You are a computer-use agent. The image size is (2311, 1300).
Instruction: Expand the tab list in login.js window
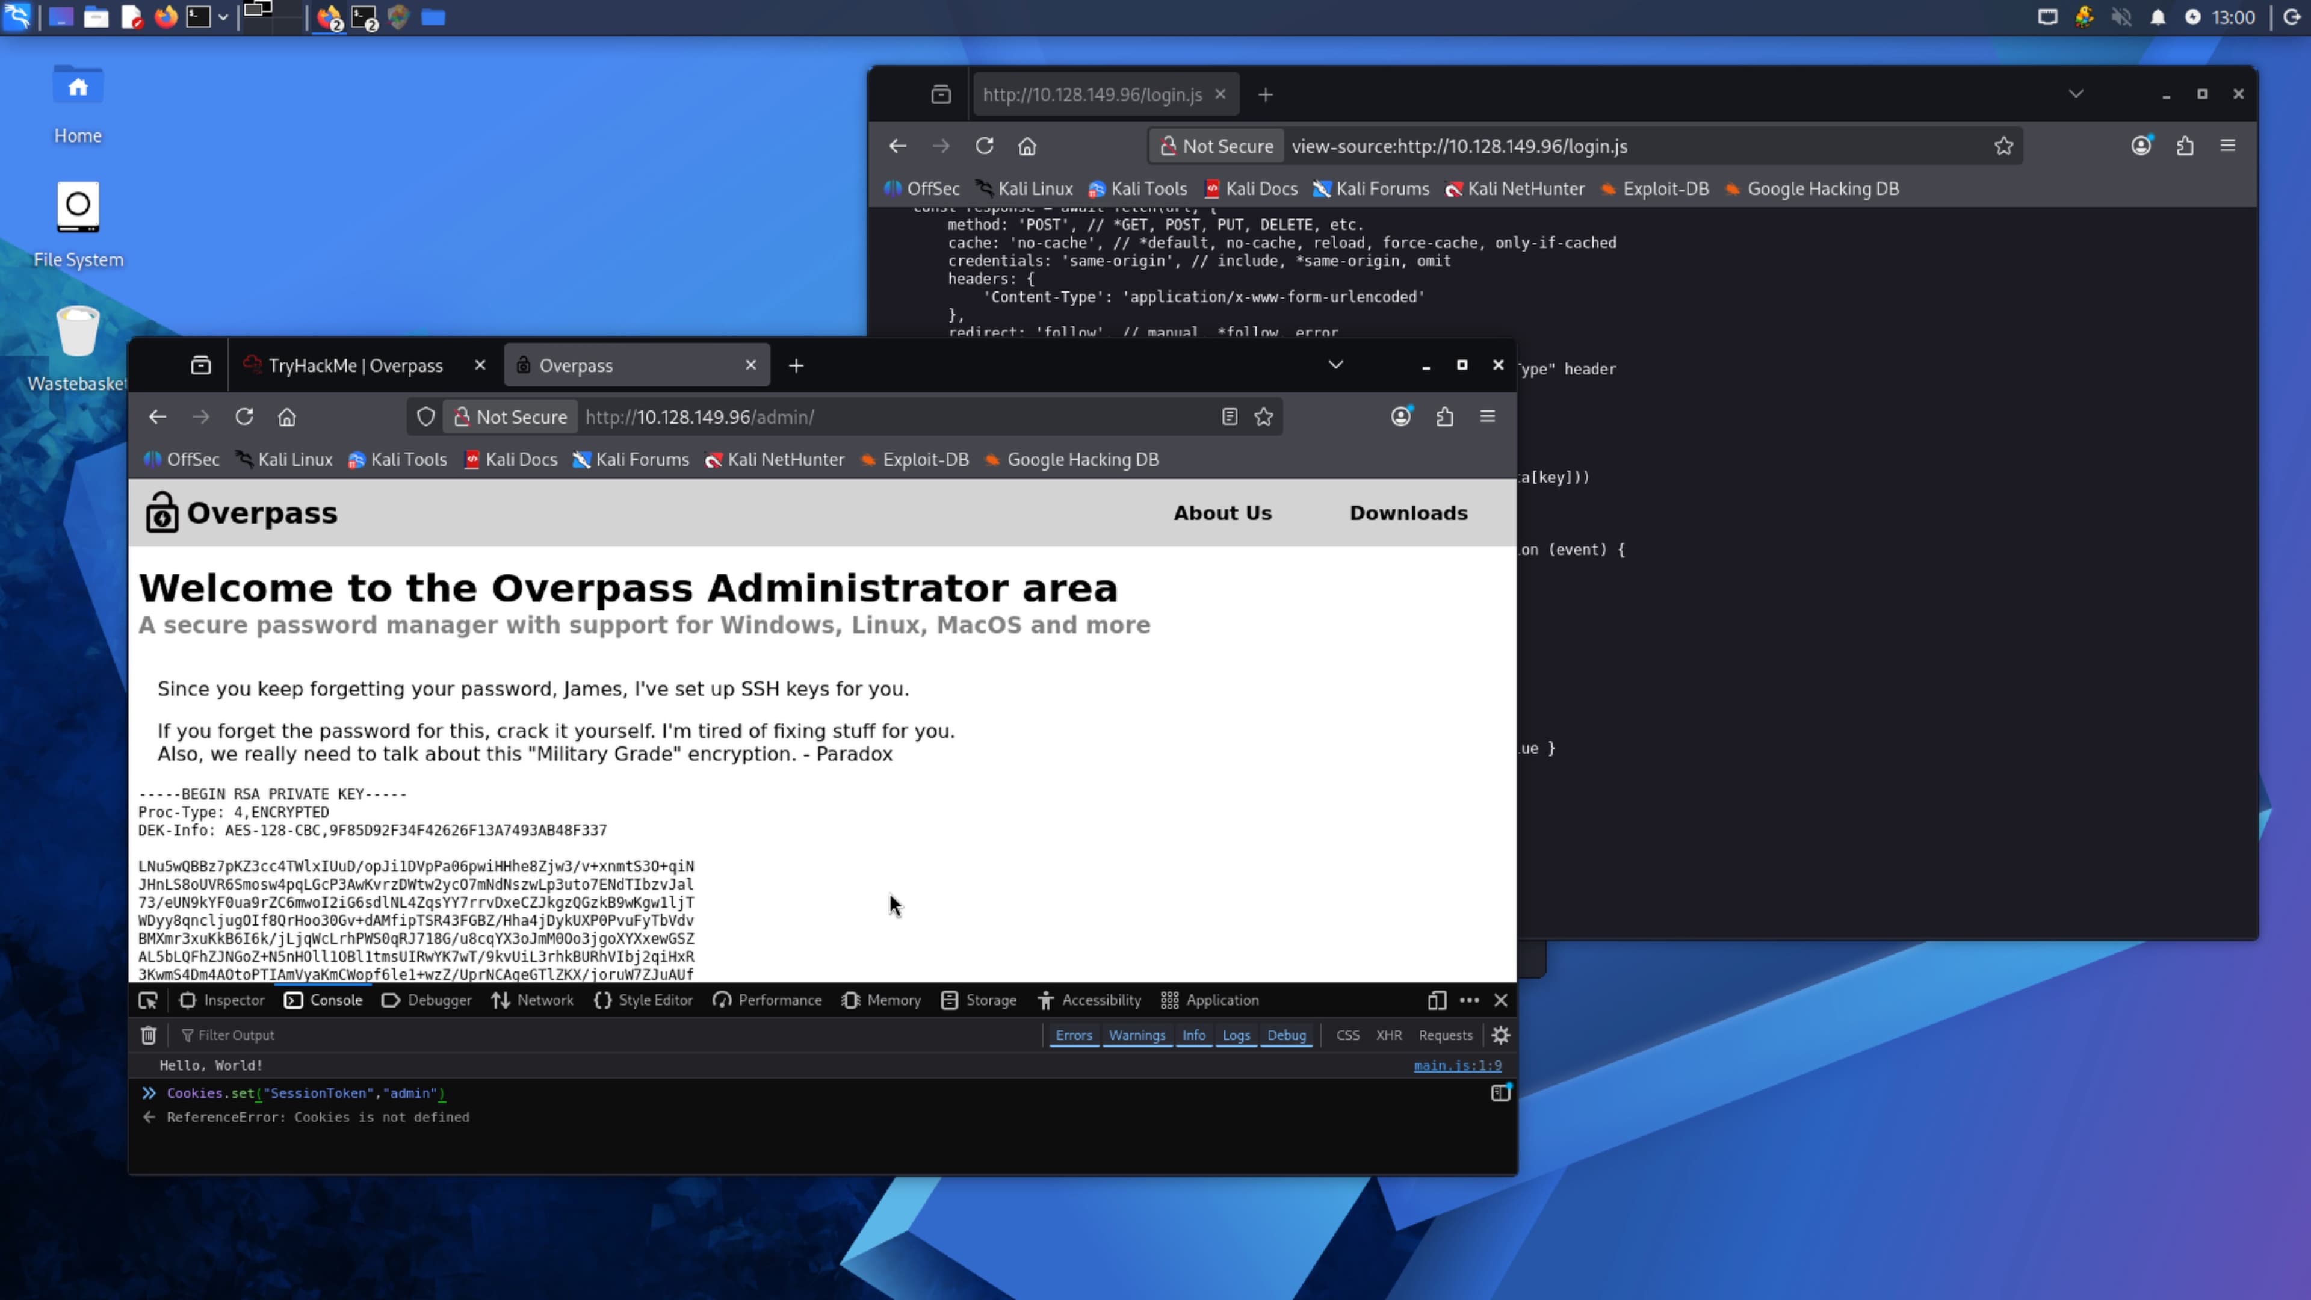pos(2076,94)
